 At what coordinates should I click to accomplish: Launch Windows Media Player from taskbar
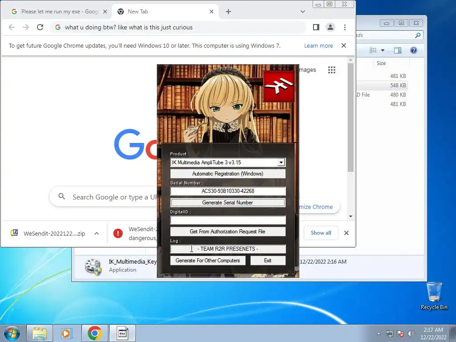[67, 333]
